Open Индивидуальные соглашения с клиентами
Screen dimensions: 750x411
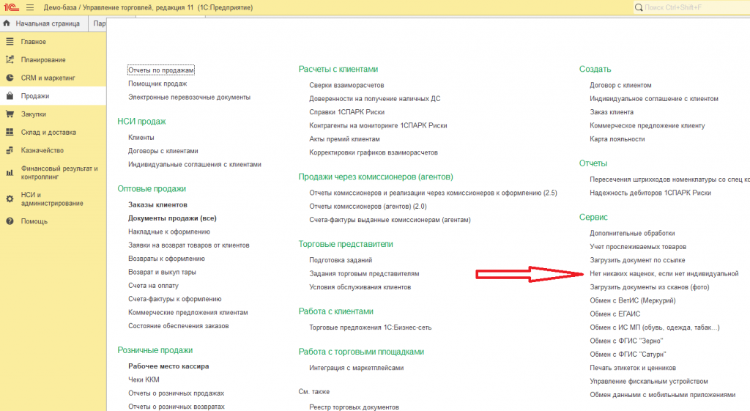click(195, 164)
